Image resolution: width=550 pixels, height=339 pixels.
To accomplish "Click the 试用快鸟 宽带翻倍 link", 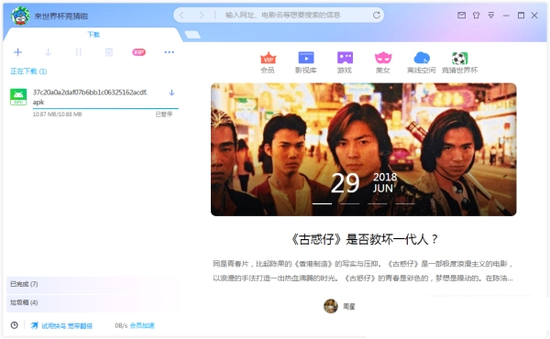I will pyautogui.click(x=67, y=325).
